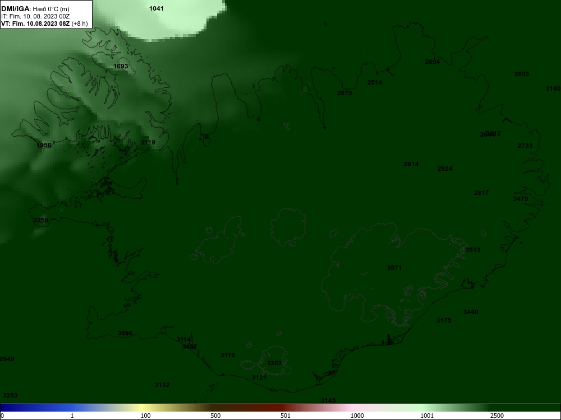Click the 3253 value in the lower left

[x=10, y=395]
